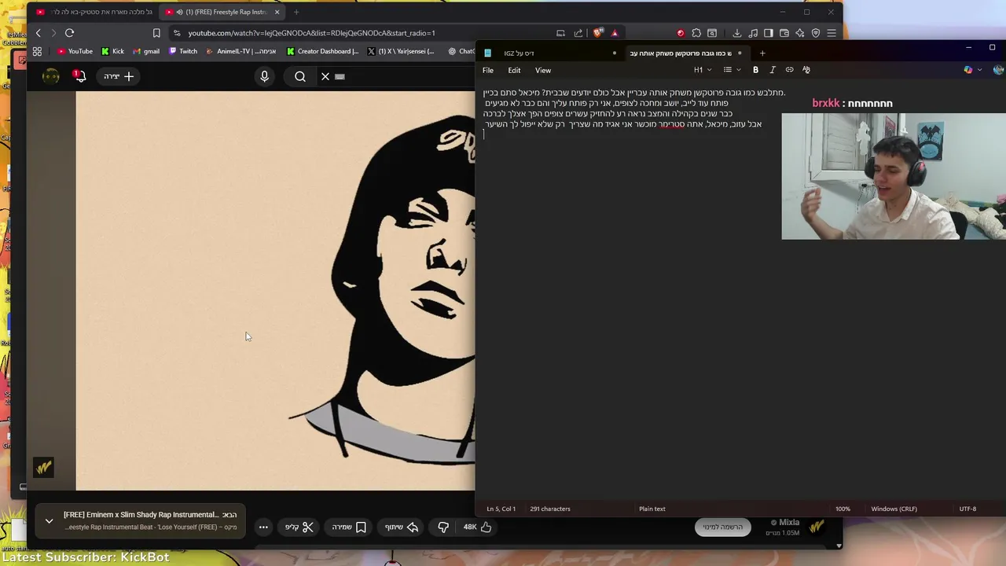The image size is (1006, 566).
Task: Open Notepad Edit menu
Action: pos(514,70)
